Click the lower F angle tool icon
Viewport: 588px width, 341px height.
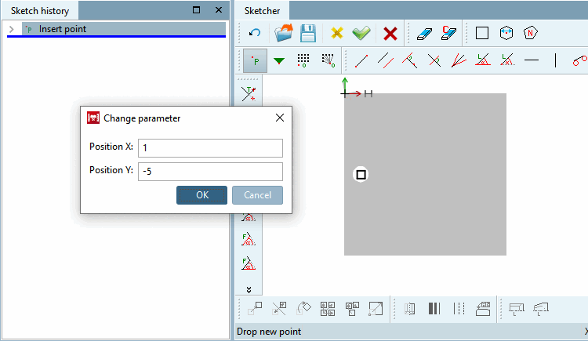tap(249, 263)
